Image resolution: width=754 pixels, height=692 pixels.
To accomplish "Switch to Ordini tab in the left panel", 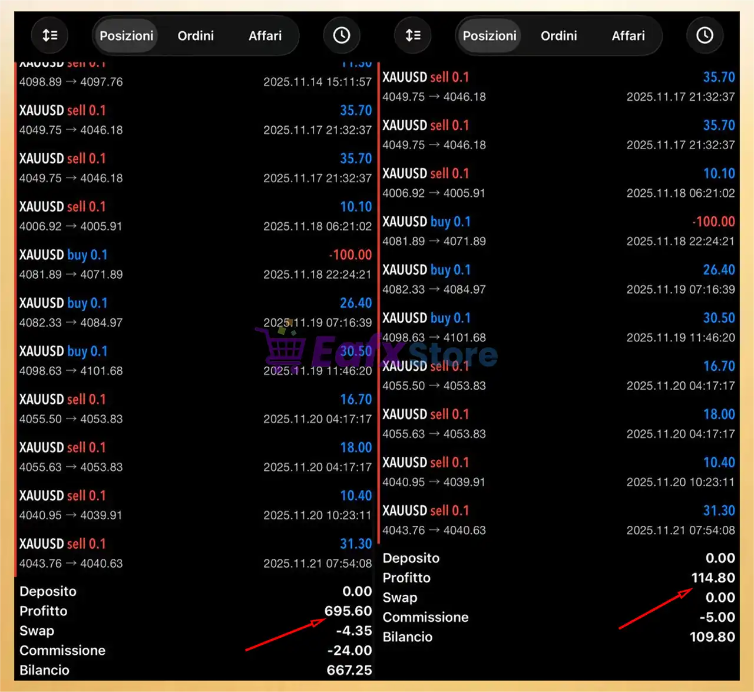I will pyautogui.click(x=196, y=36).
